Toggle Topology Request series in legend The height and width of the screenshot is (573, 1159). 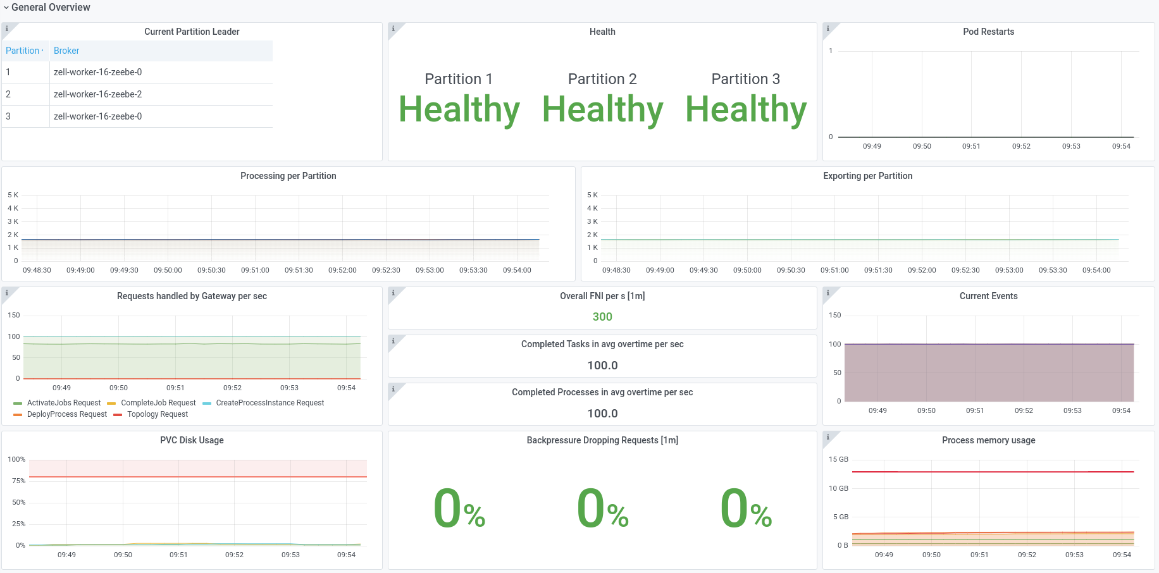point(158,414)
